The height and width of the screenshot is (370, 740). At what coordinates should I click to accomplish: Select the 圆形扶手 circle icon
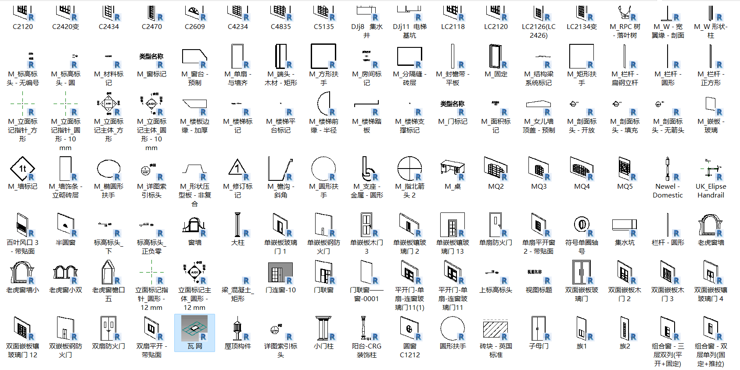point(453,328)
